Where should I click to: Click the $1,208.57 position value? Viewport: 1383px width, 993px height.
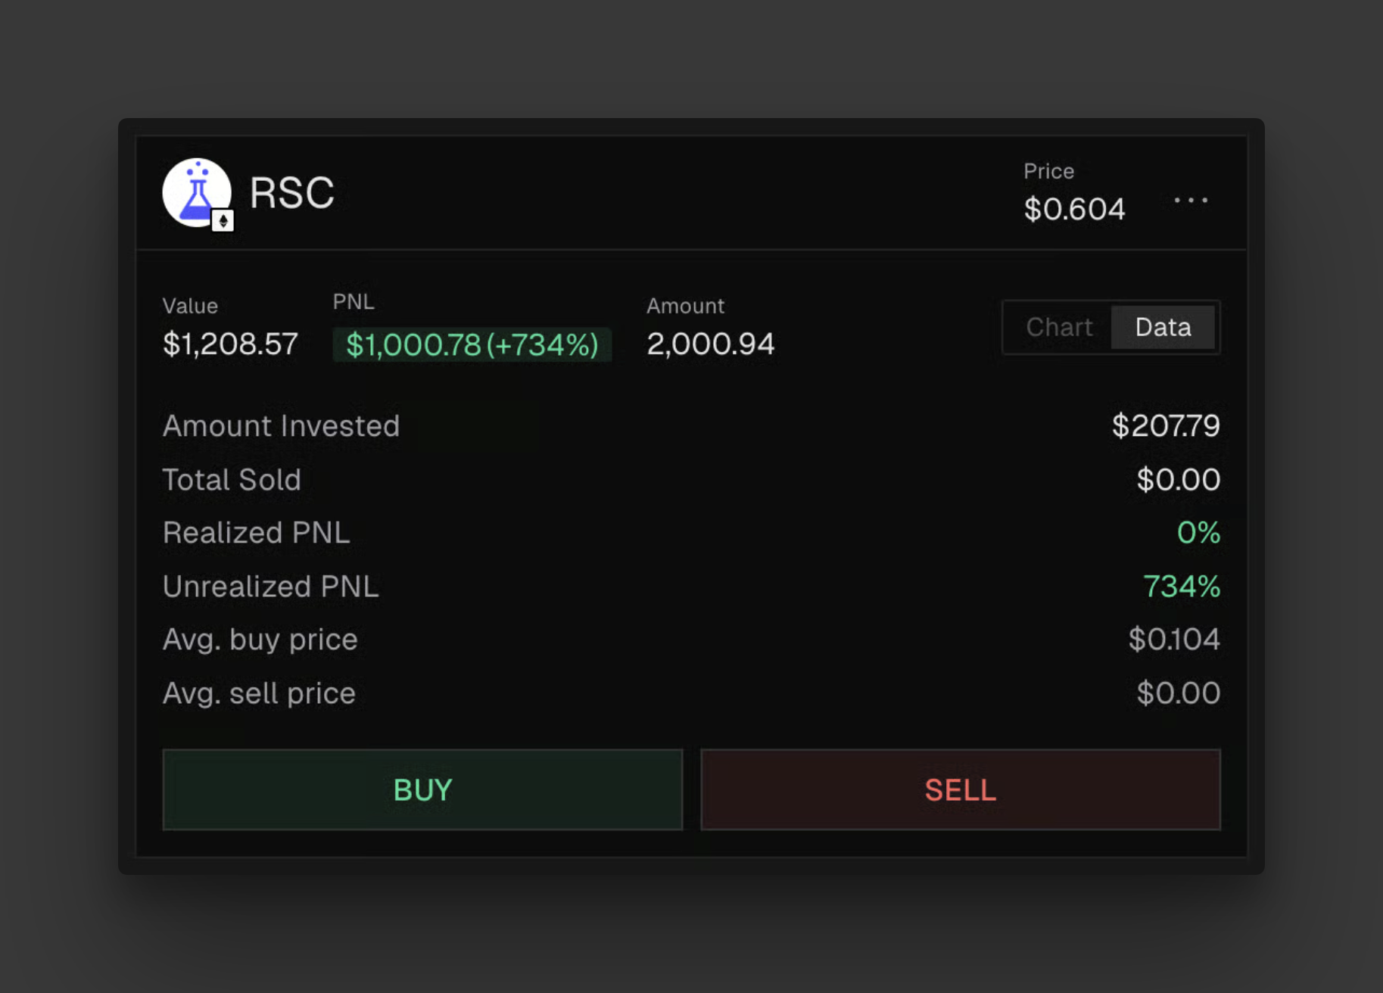pos(230,344)
